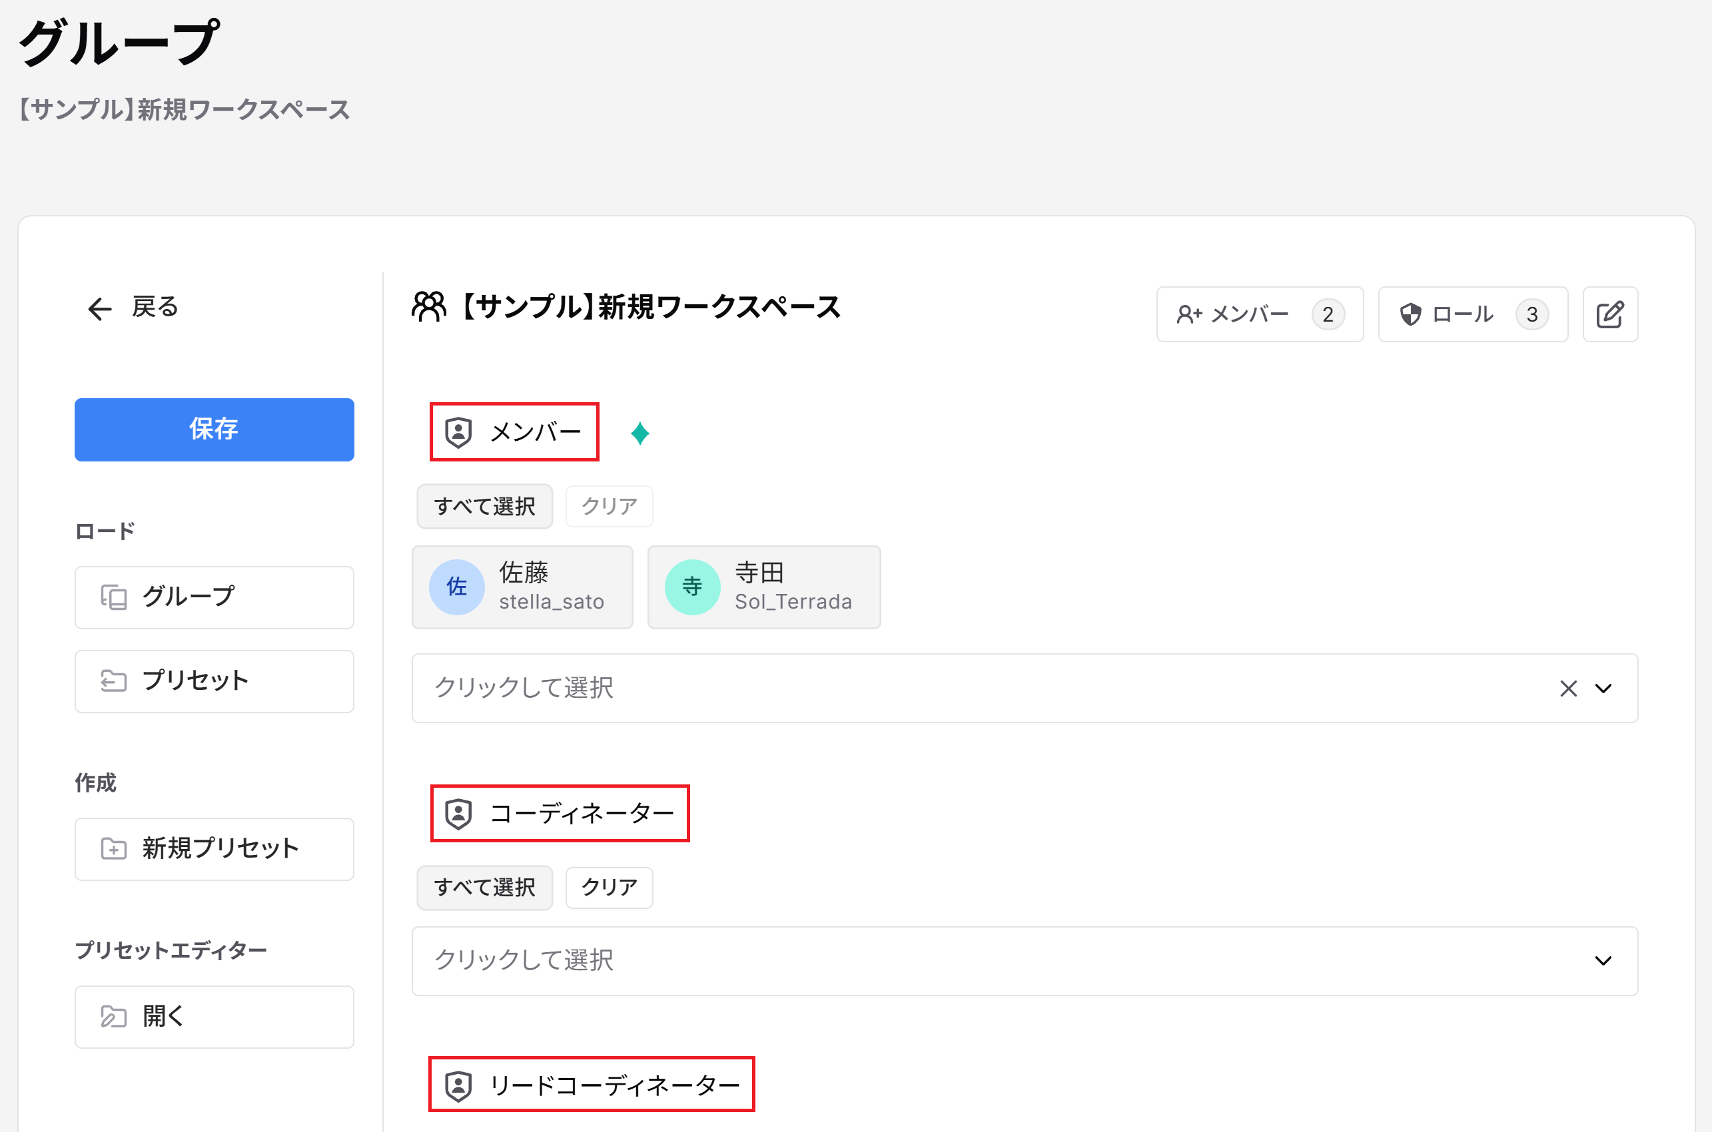The width and height of the screenshot is (1712, 1132).
Task: Click the グループ page heading
Action: click(x=119, y=43)
